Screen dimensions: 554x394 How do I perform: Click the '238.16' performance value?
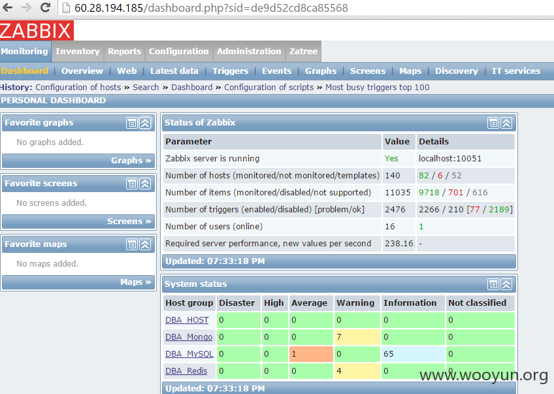[x=399, y=244]
